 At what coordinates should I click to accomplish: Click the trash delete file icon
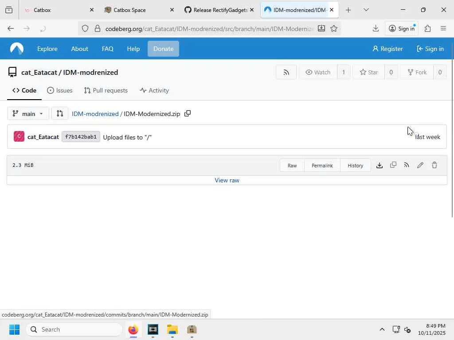[434, 165]
